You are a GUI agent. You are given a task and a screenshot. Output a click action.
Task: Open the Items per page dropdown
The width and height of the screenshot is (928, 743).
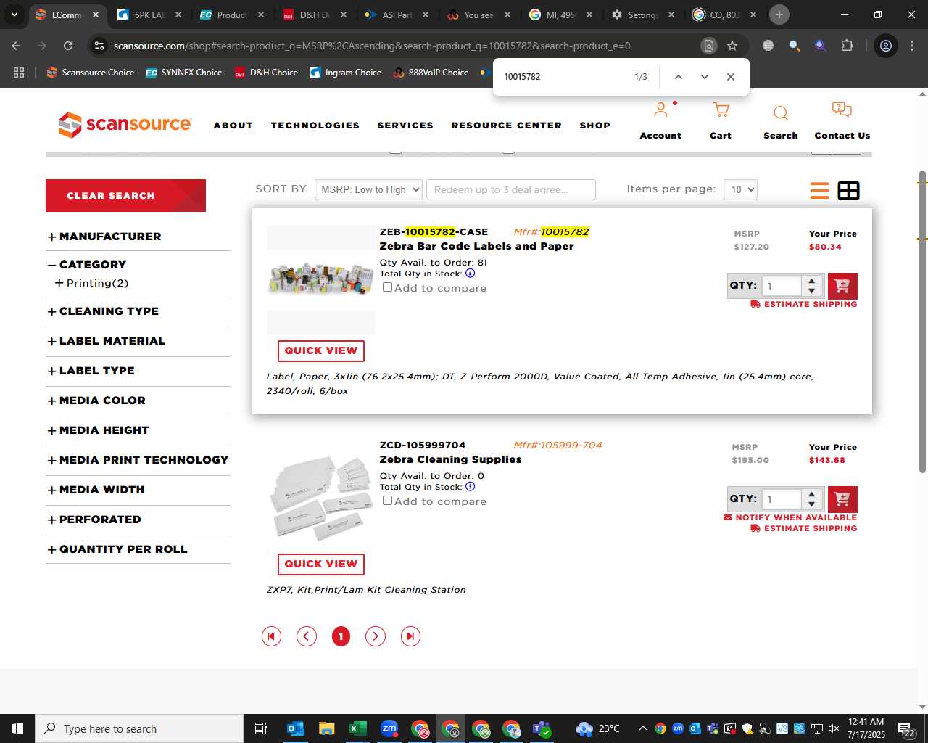tap(741, 189)
